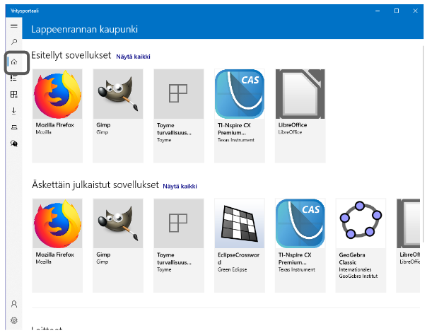The width and height of the screenshot is (427, 333).
Task: Go to Home via house icon
Action: coord(14,62)
